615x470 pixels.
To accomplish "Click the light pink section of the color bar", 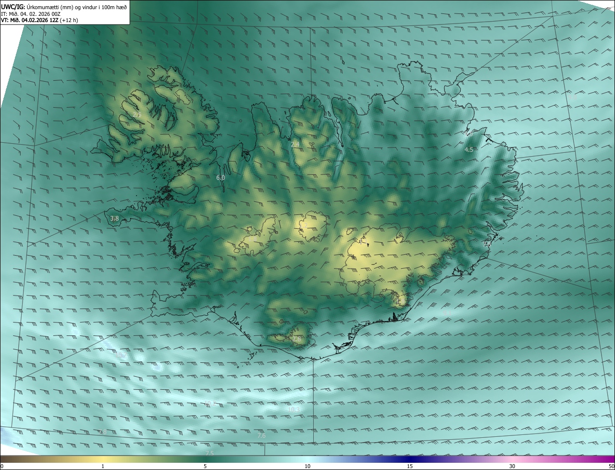I will [x=512, y=459].
